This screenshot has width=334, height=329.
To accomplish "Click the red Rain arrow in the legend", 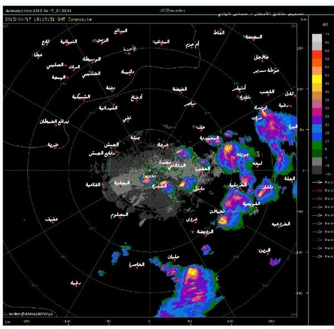I will (317, 190).
